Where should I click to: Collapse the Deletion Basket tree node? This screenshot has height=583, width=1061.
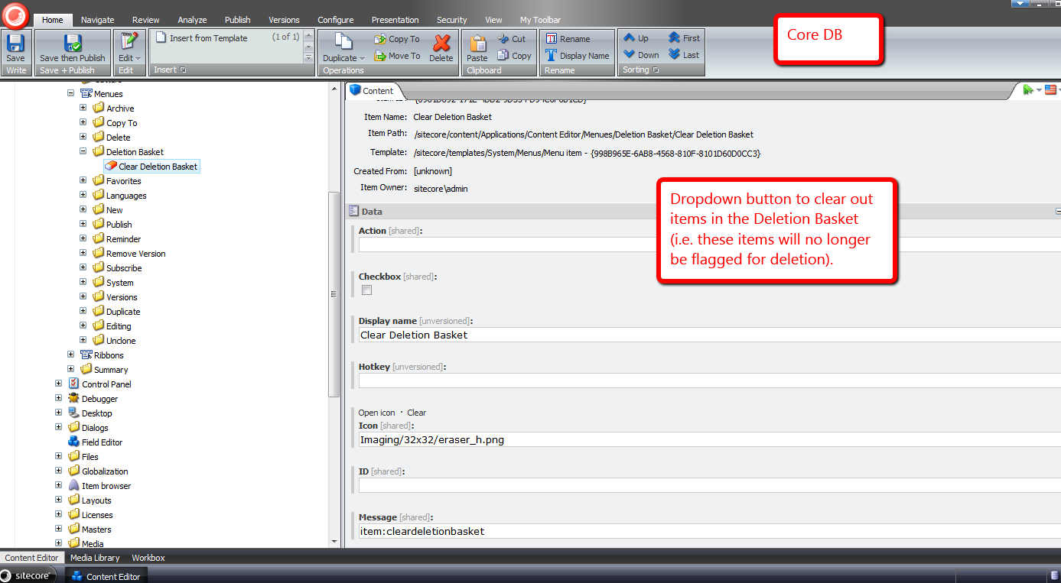83,152
